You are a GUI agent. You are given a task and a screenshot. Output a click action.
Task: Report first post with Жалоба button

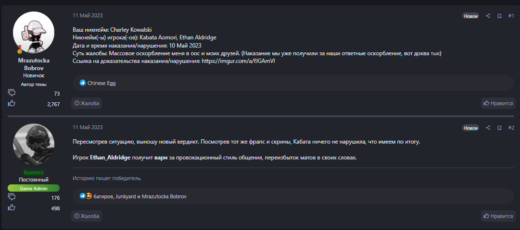[87, 103]
